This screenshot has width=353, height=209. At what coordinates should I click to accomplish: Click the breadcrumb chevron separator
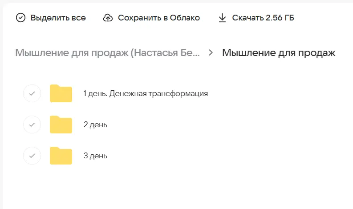pos(211,53)
